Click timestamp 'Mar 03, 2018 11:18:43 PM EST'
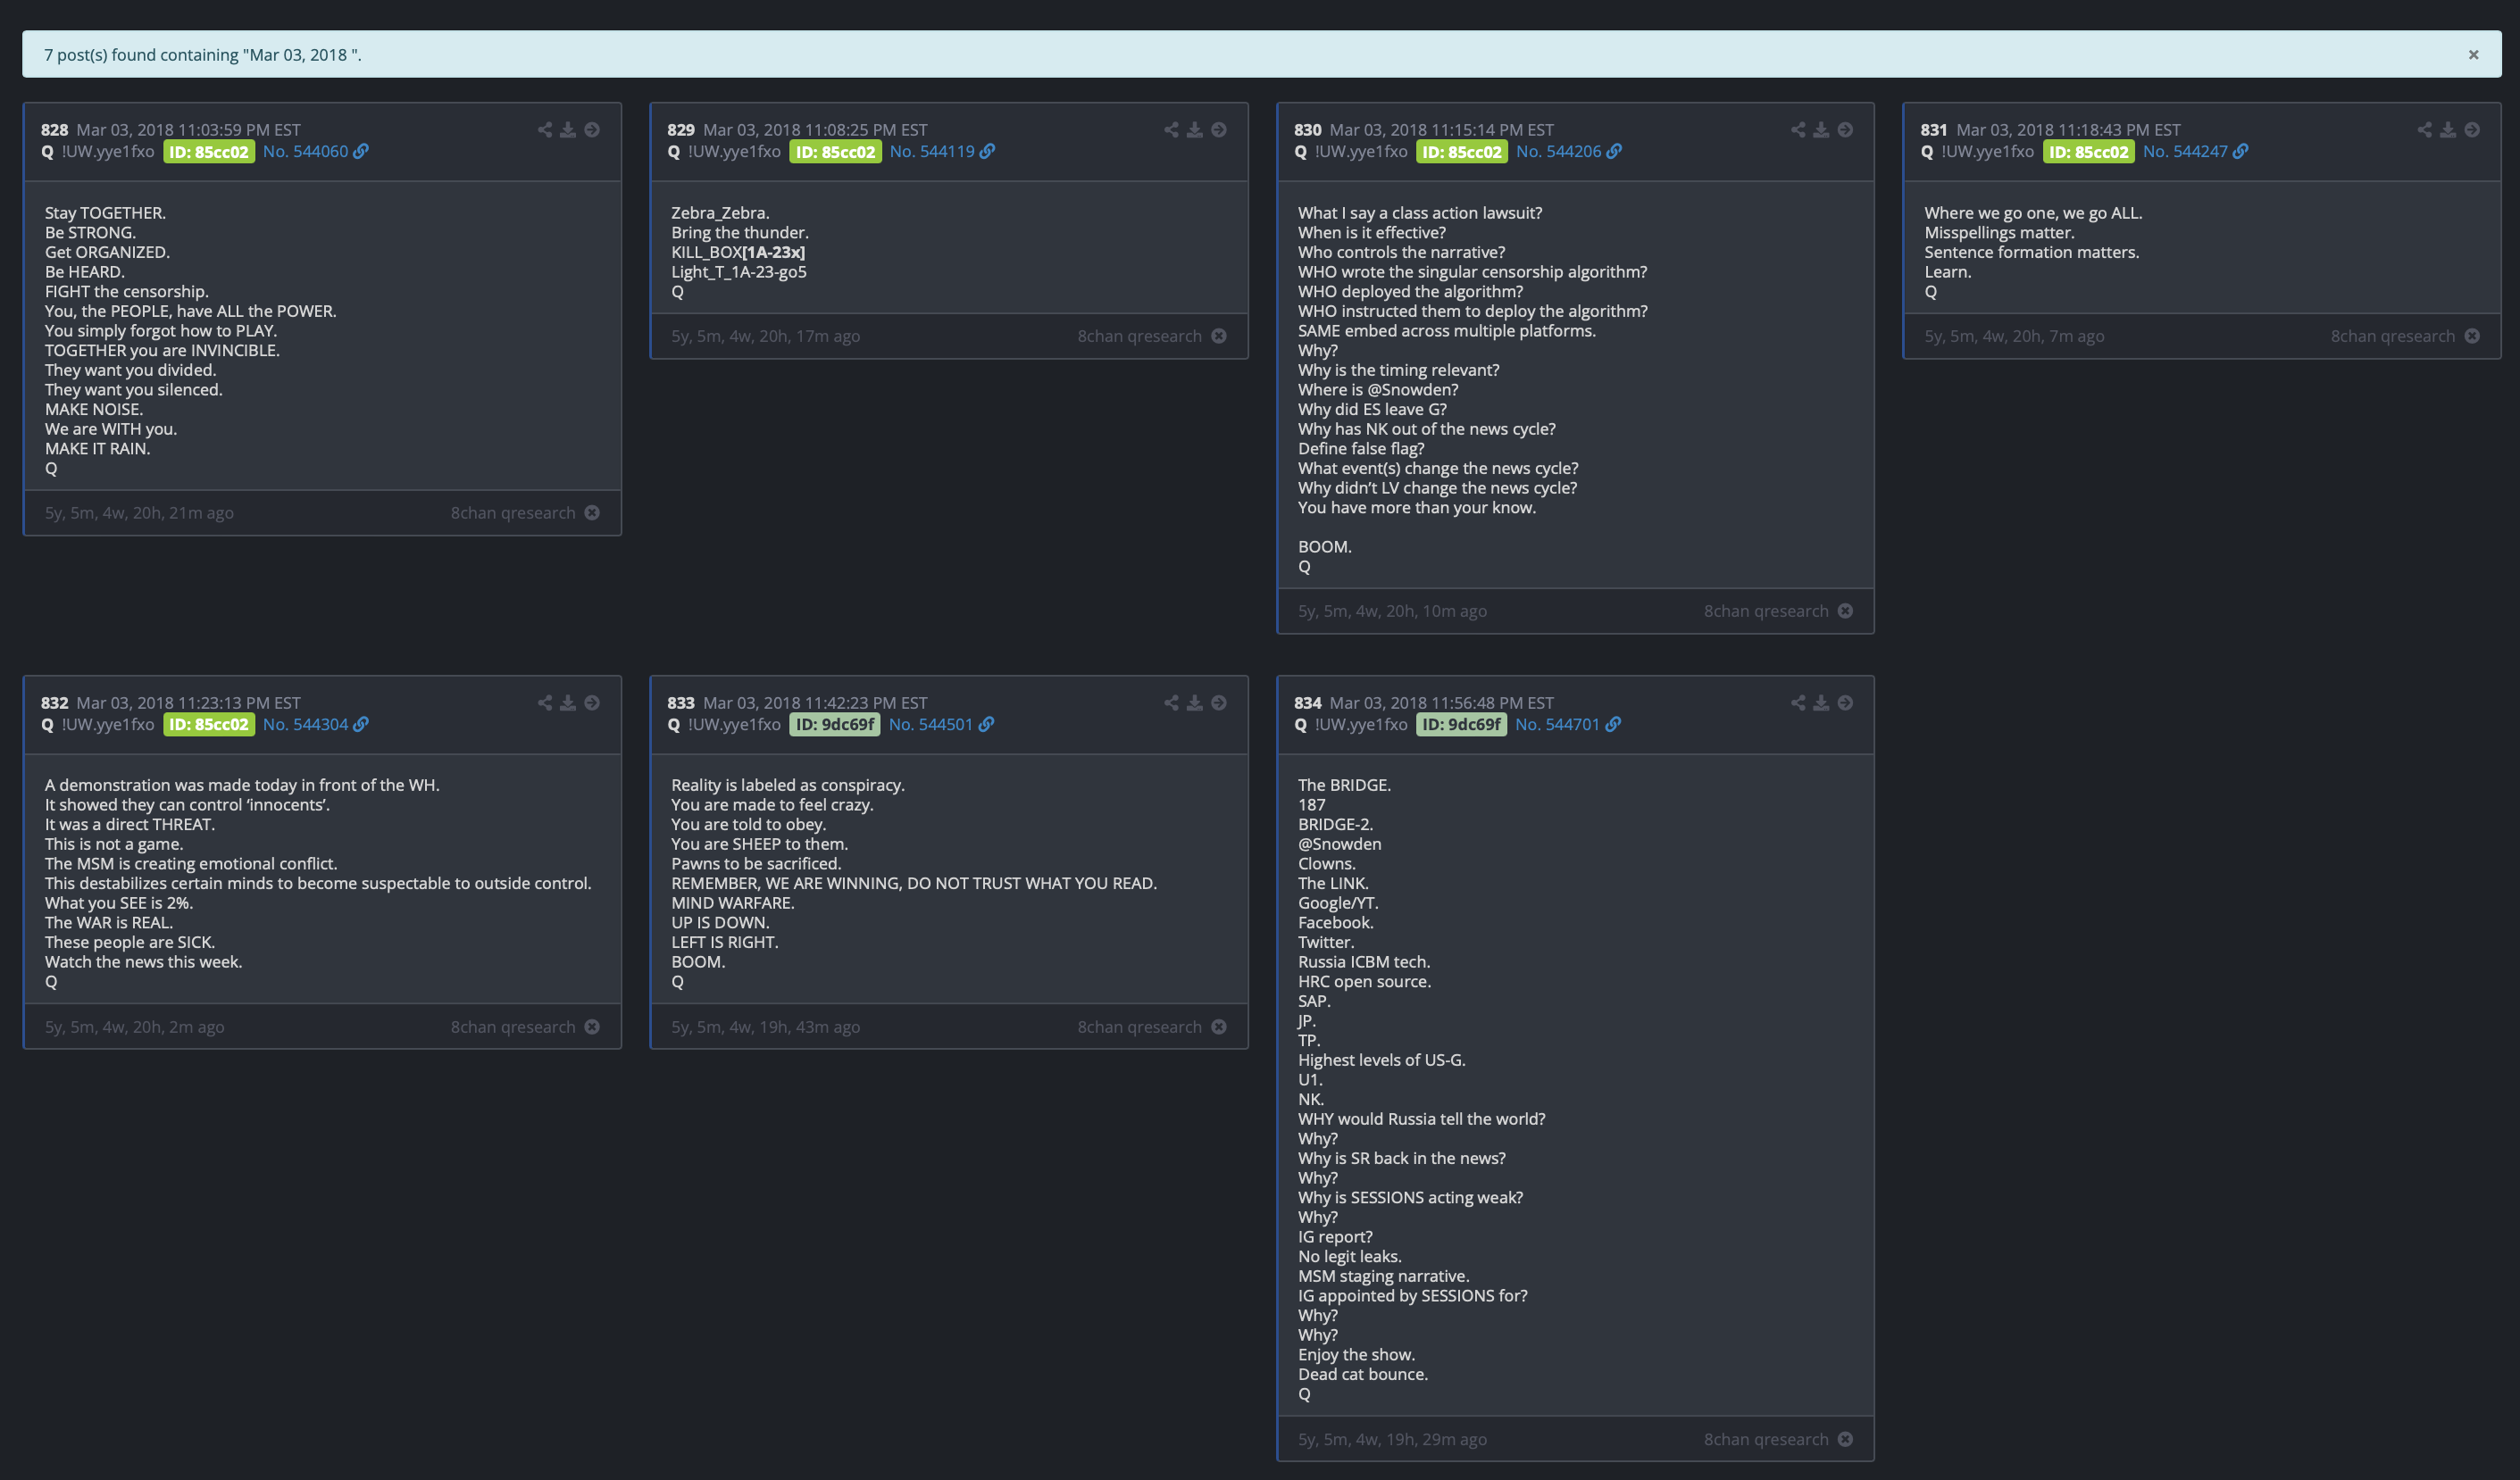This screenshot has height=1480, width=2520. 2068,130
